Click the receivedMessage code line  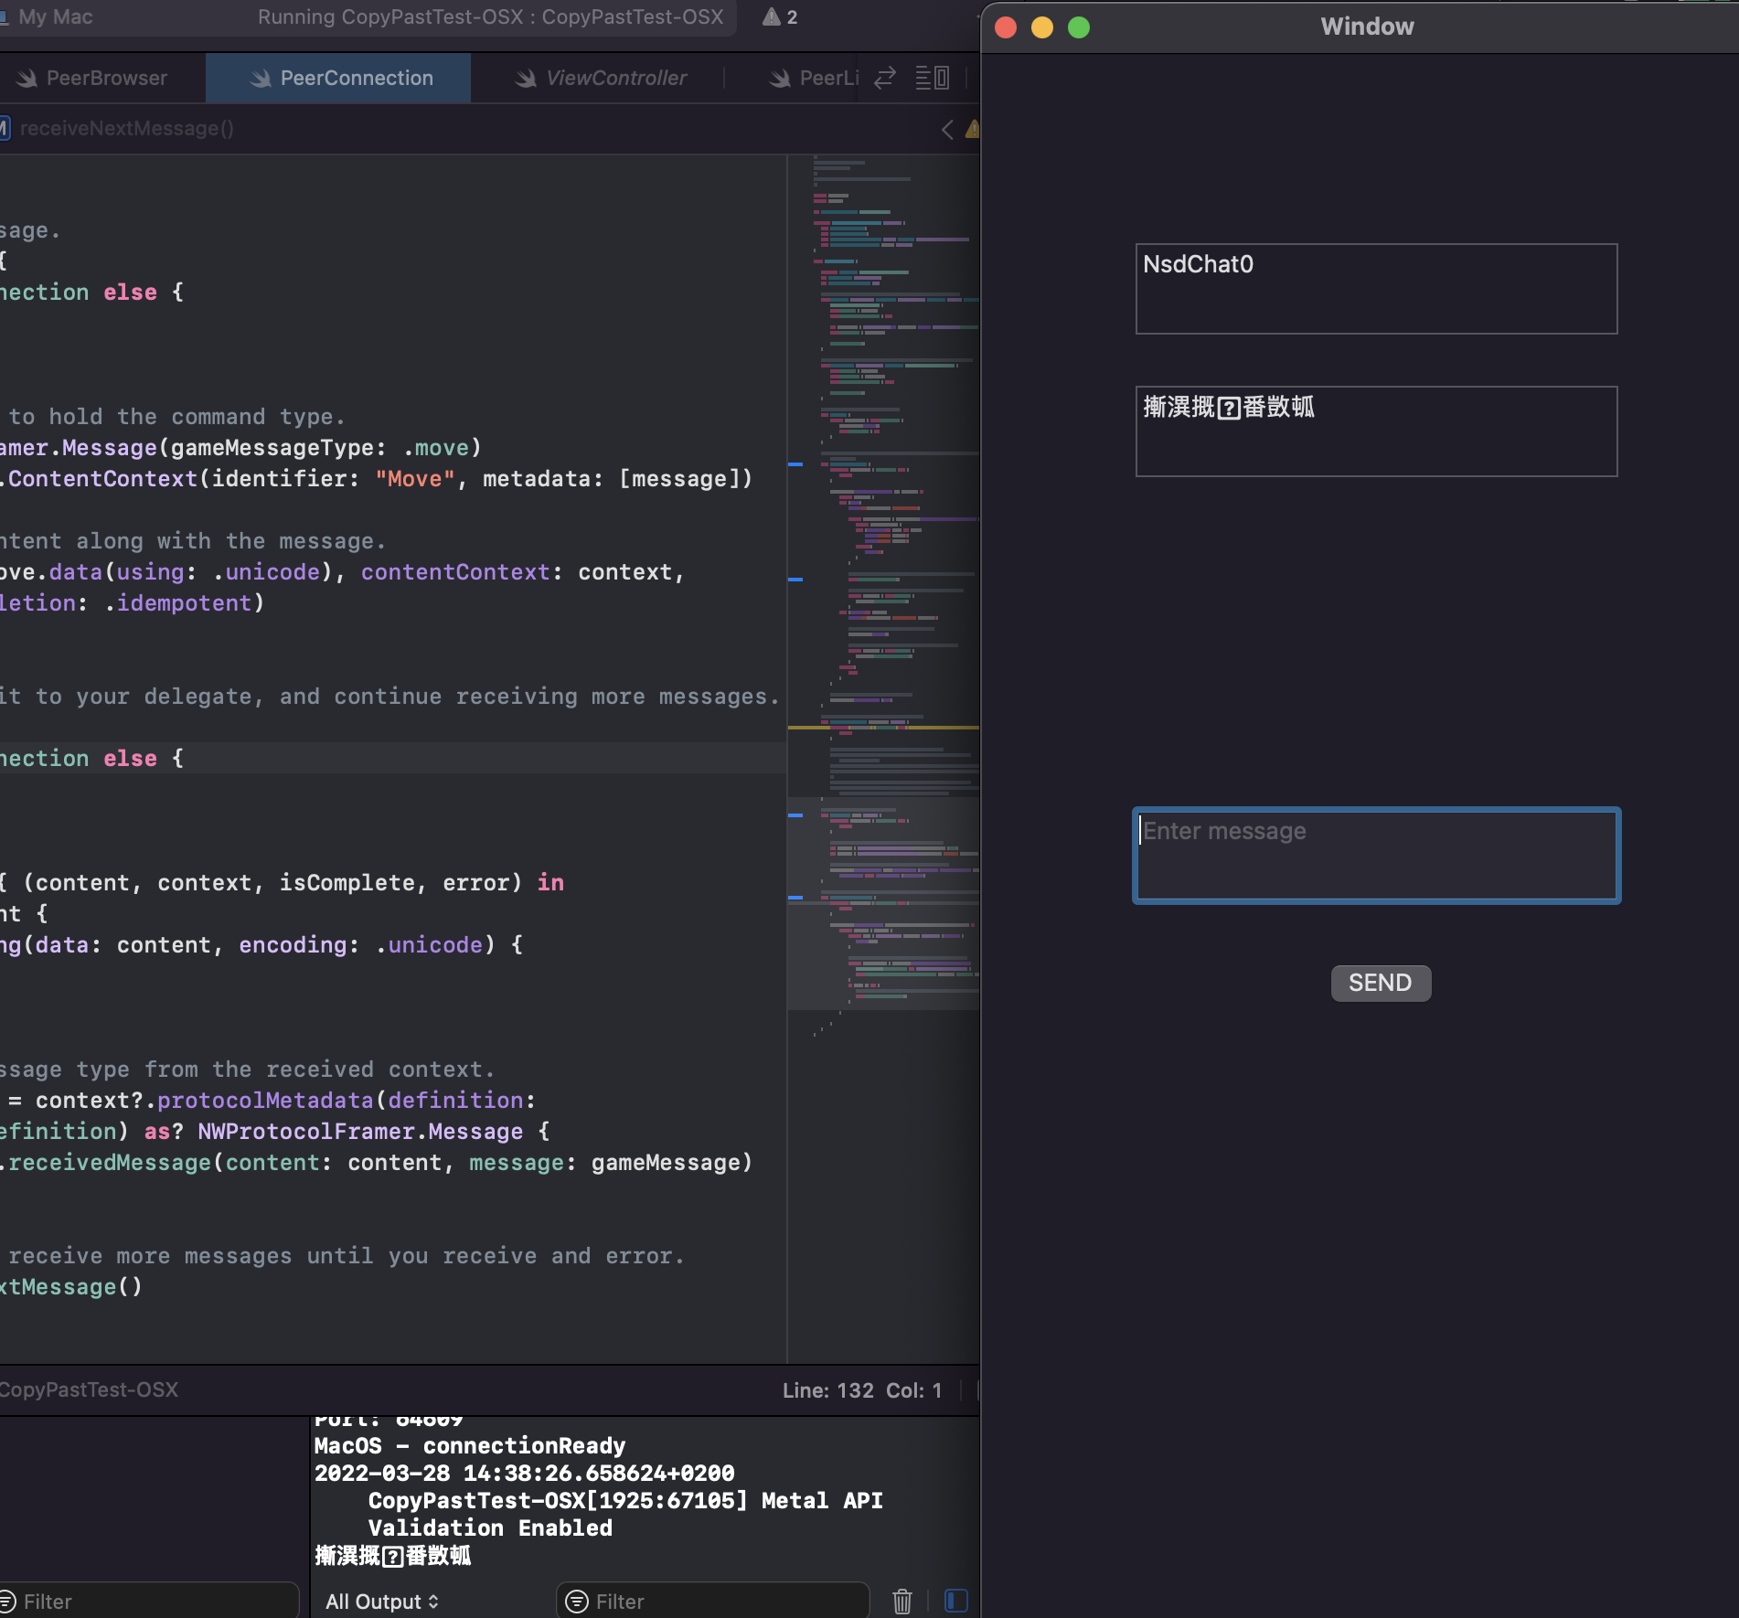(376, 1163)
